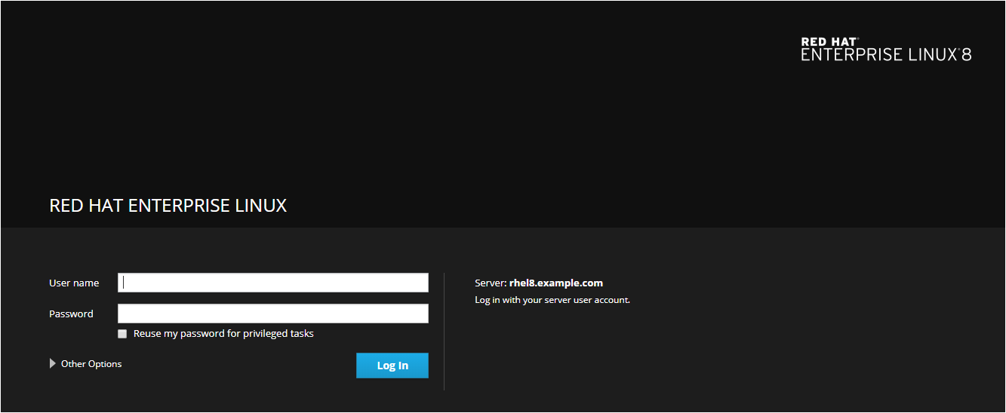
Task: Click the RED HAT ENTERPRISE LINUX heading
Action: click(168, 206)
